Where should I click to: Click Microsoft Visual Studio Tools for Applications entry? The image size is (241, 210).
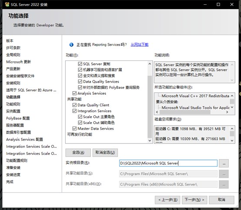coord(195,107)
